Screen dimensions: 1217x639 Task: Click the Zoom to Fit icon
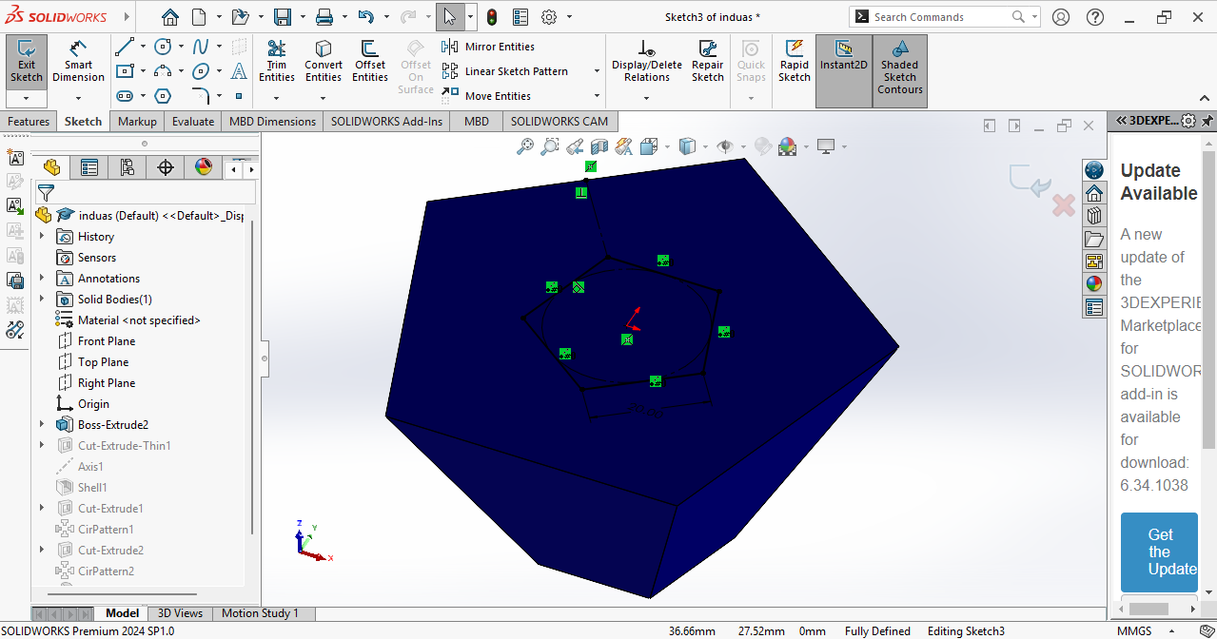(524, 146)
